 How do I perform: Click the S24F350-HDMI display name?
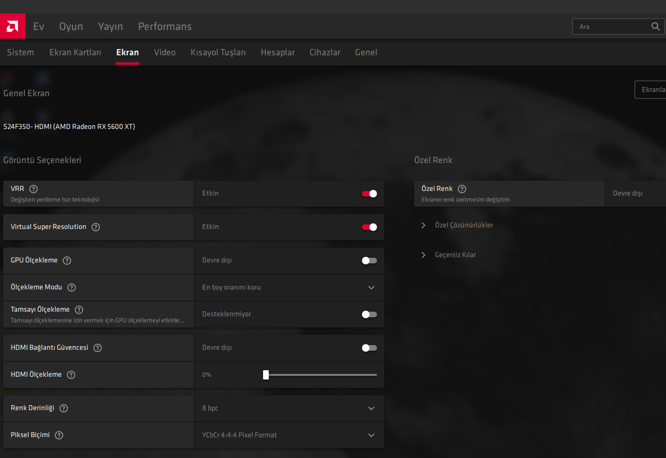tap(69, 127)
